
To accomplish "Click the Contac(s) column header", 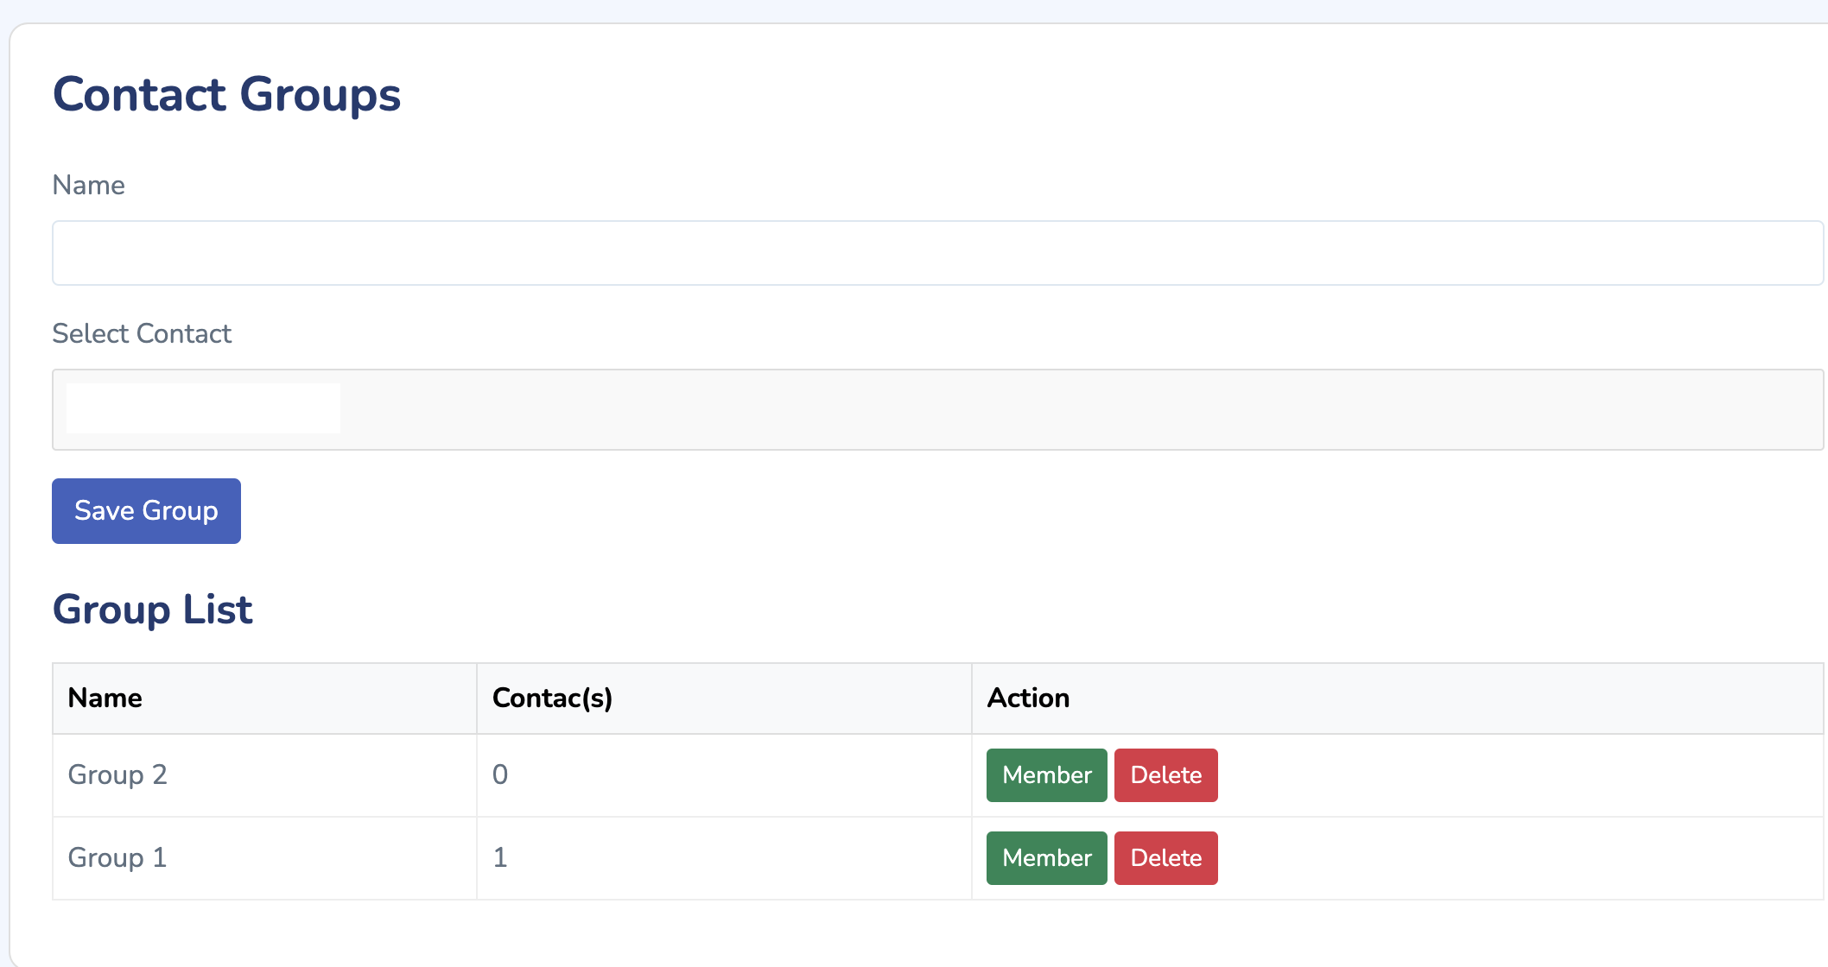I will point(552,698).
